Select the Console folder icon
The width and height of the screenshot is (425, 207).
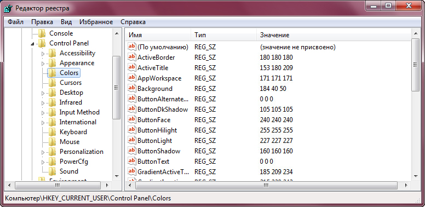click(x=42, y=33)
